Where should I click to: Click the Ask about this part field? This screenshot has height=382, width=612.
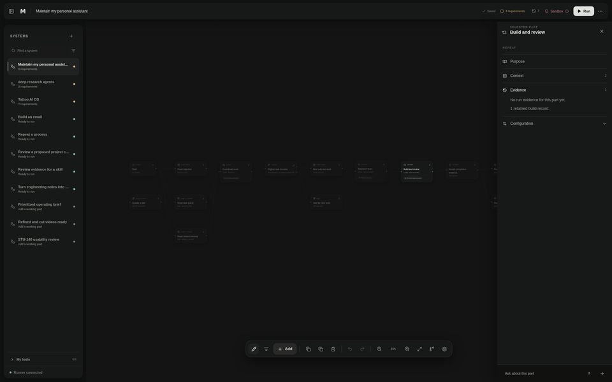point(543,374)
